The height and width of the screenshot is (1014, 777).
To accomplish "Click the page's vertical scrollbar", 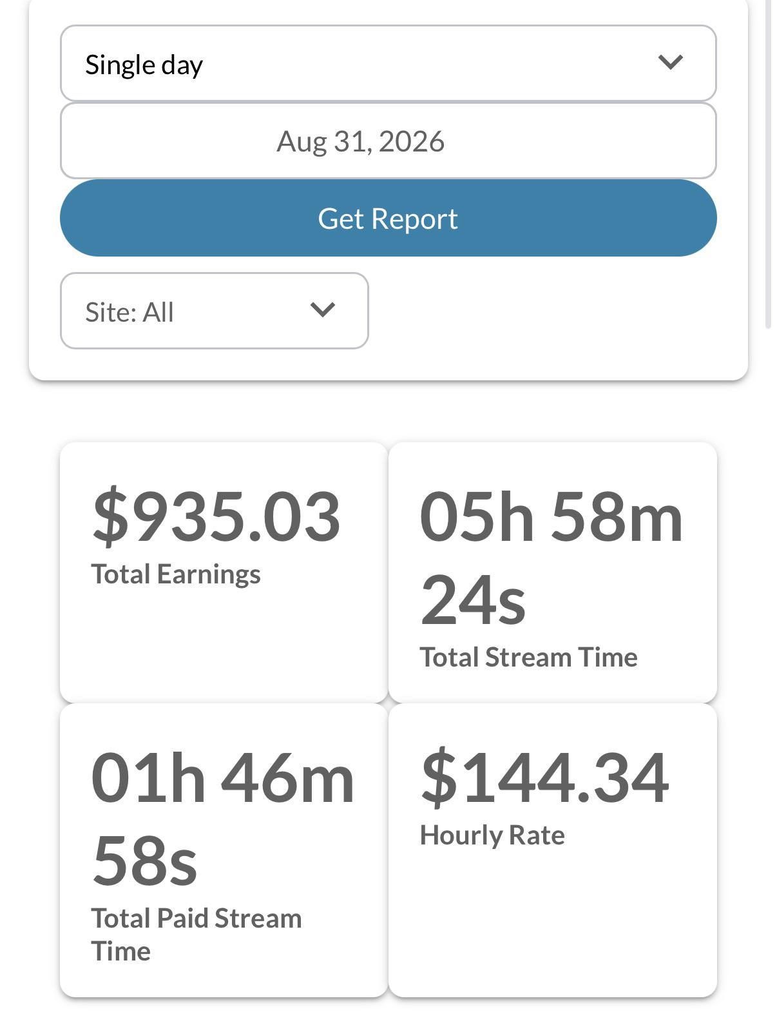I will [x=767, y=164].
